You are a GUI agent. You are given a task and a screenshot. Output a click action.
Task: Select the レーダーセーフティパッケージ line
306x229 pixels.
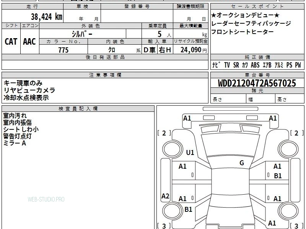coord(251,24)
